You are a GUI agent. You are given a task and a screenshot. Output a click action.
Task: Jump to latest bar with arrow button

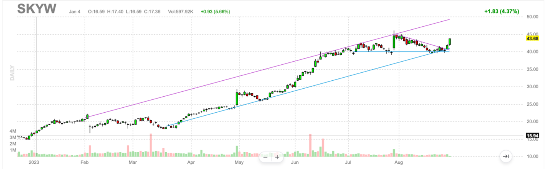[x=505, y=156]
